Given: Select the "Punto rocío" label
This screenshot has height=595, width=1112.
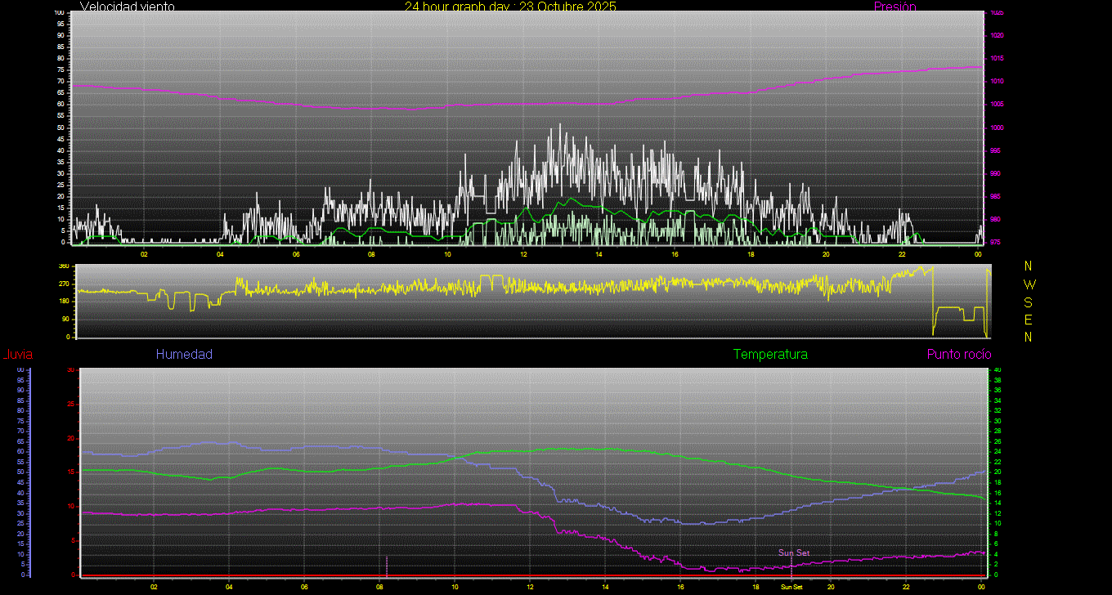Looking at the screenshot, I should 958,354.
